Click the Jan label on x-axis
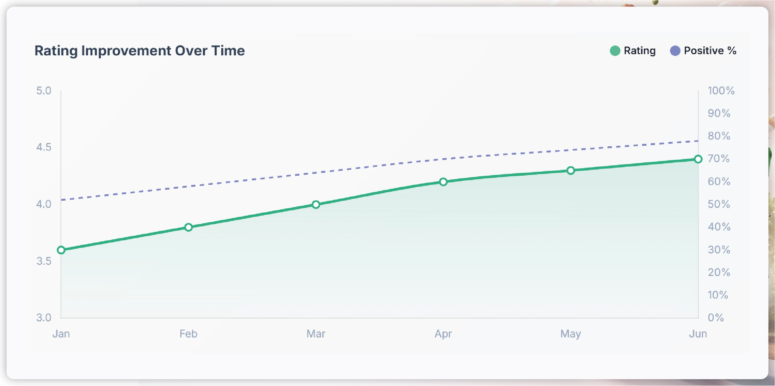Viewport: 775px width, 386px height. coord(61,334)
